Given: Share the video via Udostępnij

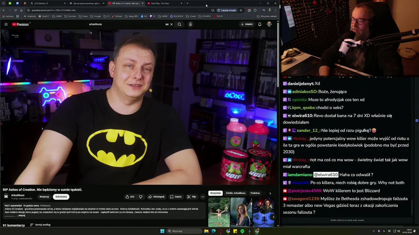Looking at the screenshot, I should tap(156, 197).
